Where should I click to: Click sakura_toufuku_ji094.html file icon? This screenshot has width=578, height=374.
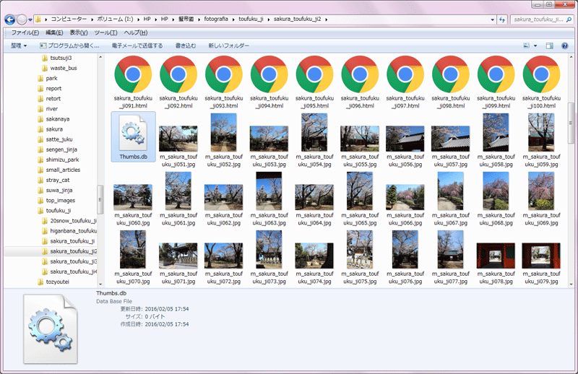click(269, 74)
